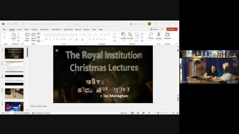This screenshot has width=239, height=134.
Task: Insert a New Slide
Action: point(27,37)
